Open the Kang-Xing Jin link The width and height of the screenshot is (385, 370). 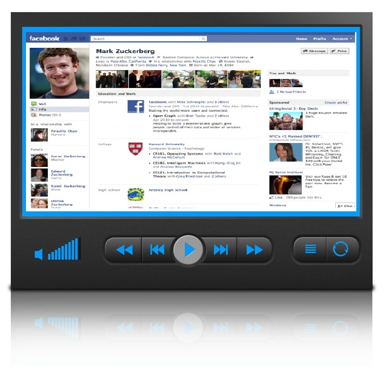pyautogui.click(x=228, y=163)
